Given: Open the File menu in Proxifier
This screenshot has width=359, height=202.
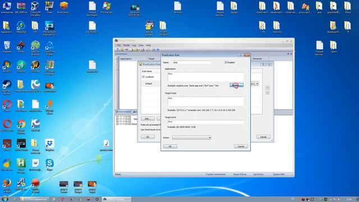Looking at the screenshot, I should point(119,45).
